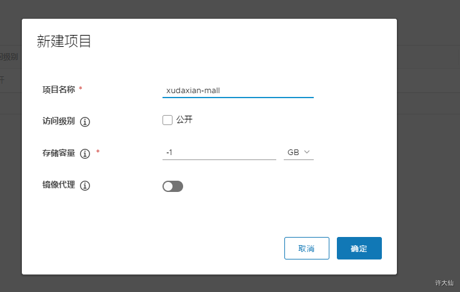Click the 存储容量 field label
Image resolution: width=460 pixels, height=292 pixels.
click(x=59, y=153)
